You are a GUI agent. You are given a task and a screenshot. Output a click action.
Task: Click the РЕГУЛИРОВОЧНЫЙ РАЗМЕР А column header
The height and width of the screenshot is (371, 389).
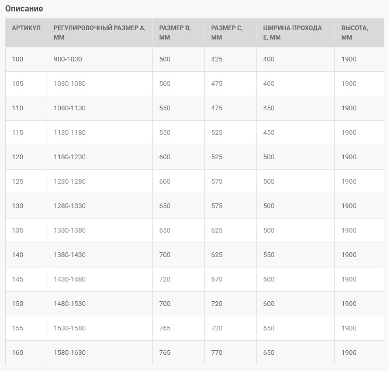click(100, 32)
